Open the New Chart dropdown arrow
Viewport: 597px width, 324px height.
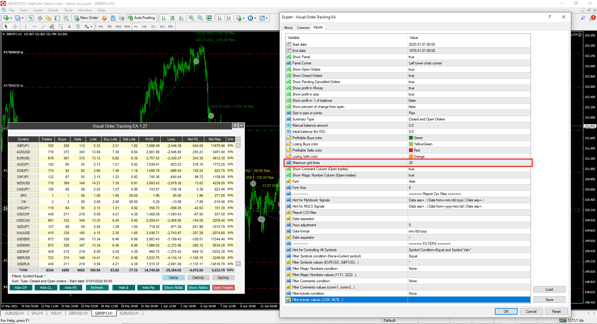[x=11, y=18]
